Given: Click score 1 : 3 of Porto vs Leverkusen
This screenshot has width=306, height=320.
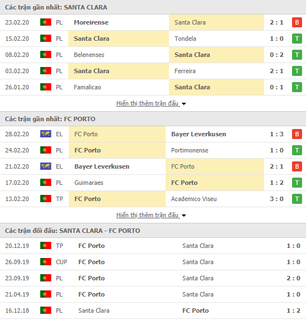Looking at the screenshot, I should [276, 134].
